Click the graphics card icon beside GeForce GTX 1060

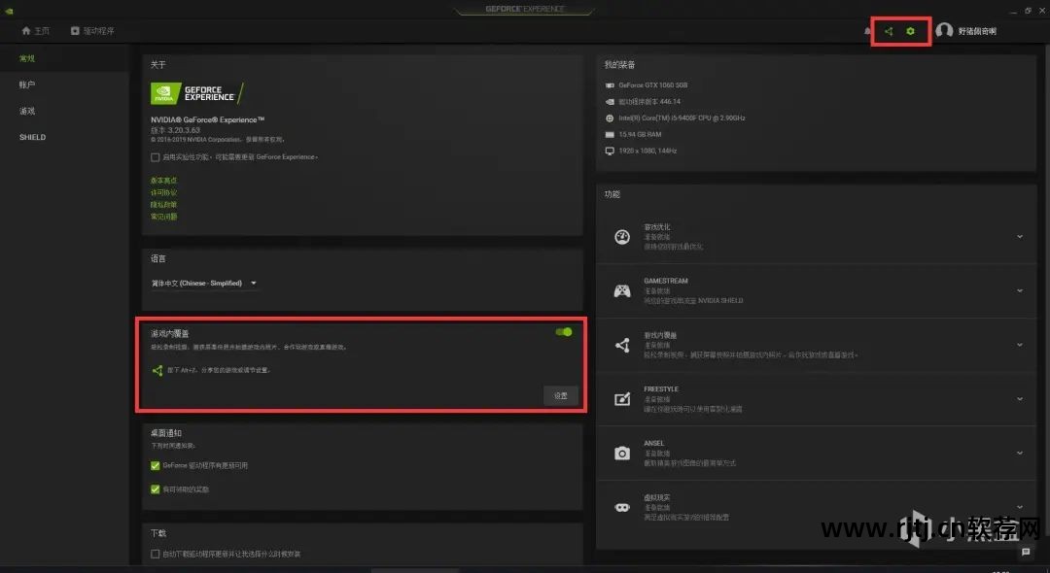point(610,85)
